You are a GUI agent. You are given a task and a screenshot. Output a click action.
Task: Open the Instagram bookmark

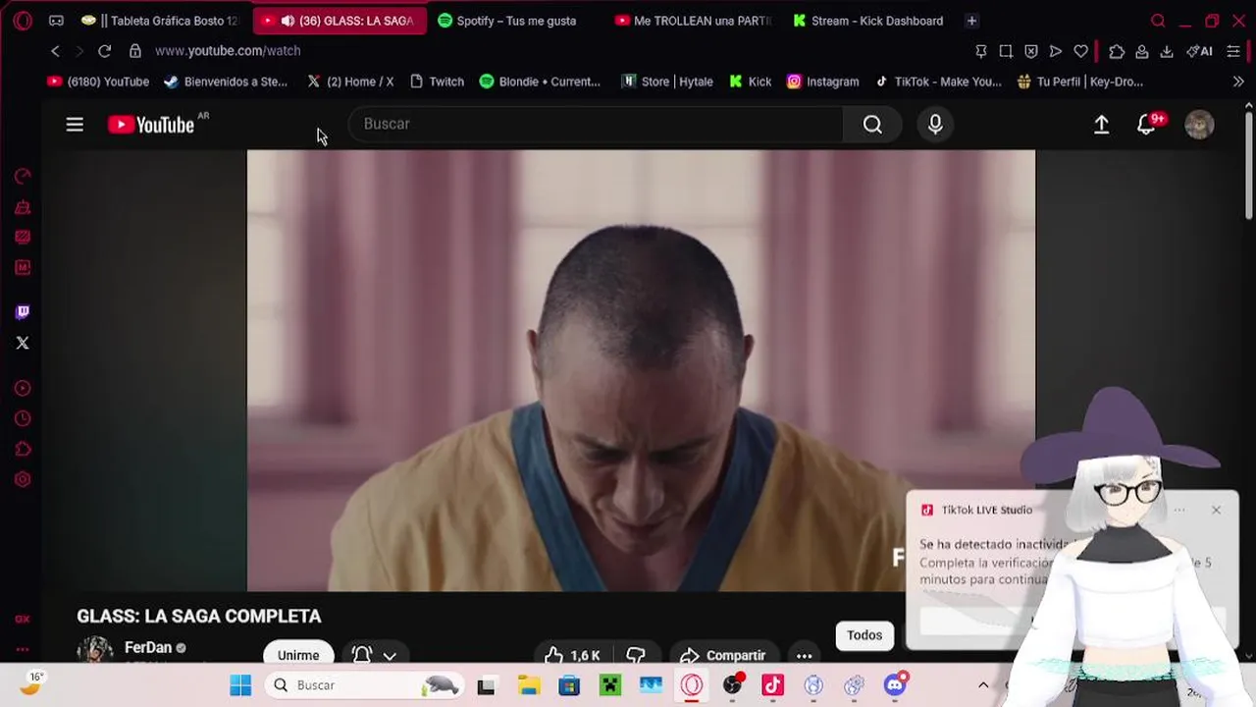coord(823,82)
